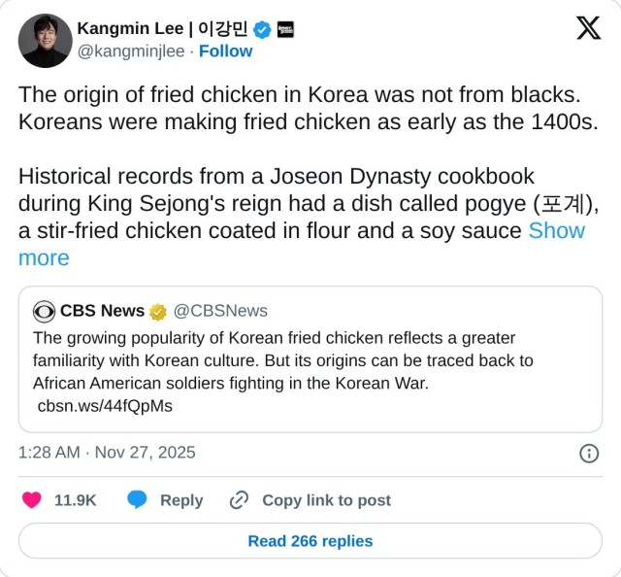The height and width of the screenshot is (577, 621).
Task: Click the heart like icon
Action: click(32, 500)
